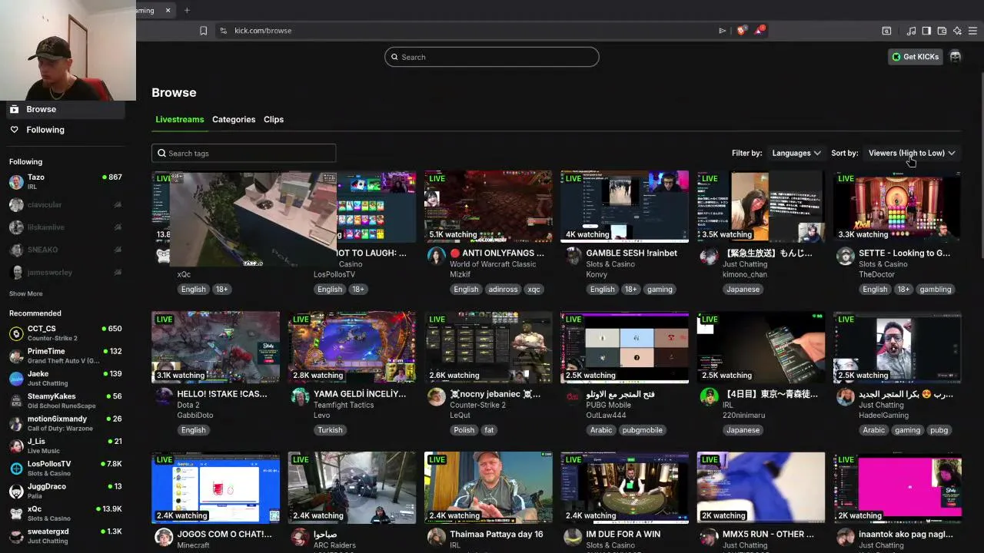
Task: Open TheDoctor's slots stream thumbnail
Action: click(x=897, y=207)
